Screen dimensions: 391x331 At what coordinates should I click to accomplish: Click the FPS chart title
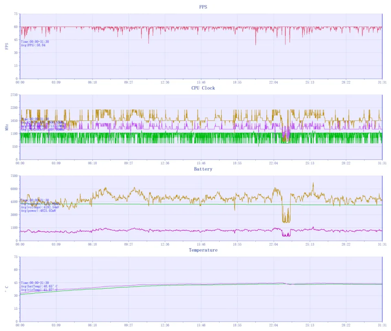pos(203,7)
